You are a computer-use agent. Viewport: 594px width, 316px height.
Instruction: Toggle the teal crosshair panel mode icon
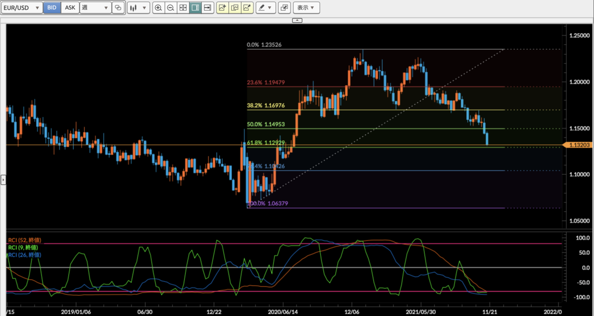(195, 7)
